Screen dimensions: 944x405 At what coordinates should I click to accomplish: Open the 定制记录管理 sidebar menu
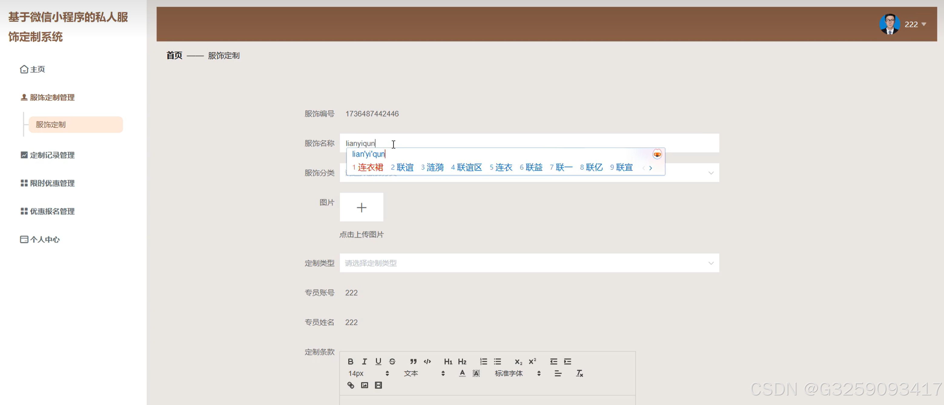point(52,155)
